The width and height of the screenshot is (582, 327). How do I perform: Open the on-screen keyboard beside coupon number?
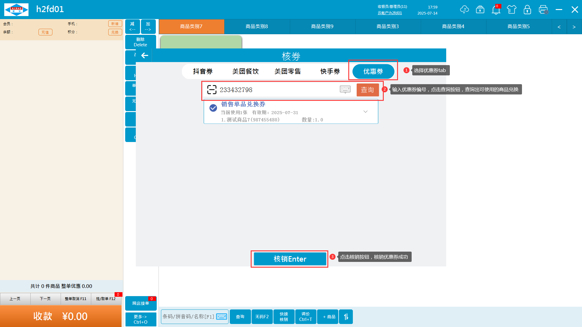coord(345,90)
